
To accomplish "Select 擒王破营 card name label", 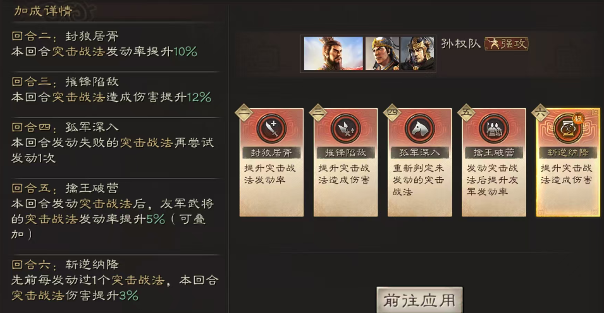I will coord(493,153).
